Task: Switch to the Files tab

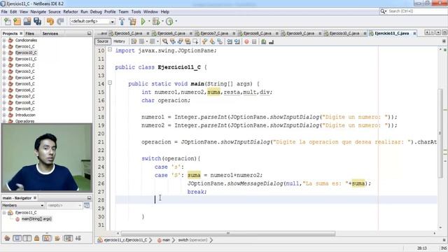Action: click(29, 34)
